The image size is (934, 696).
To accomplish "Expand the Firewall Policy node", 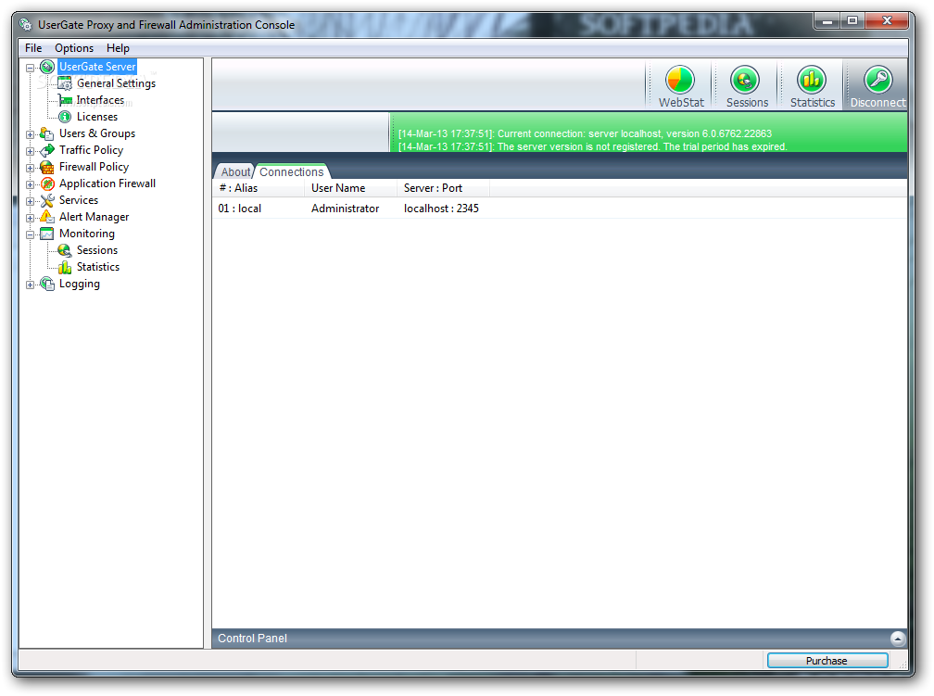I will click(x=30, y=168).
